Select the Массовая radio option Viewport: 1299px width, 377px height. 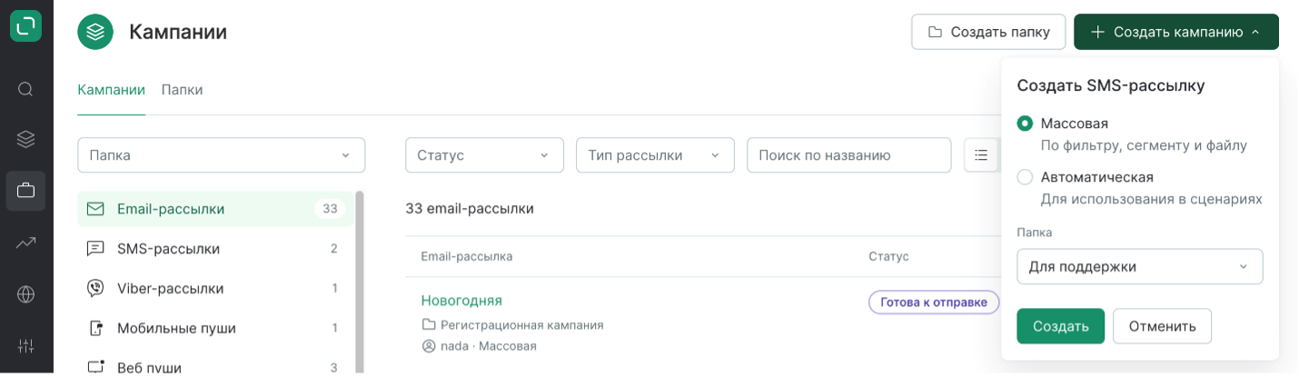1025,124
